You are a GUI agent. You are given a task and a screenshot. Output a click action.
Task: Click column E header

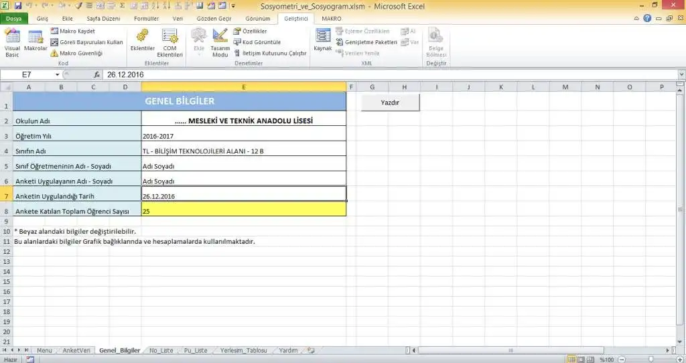pyautogui.click(x=244, y=87)
